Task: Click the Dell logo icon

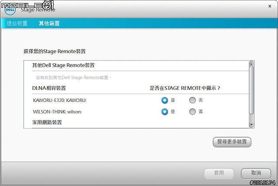Action: 10,10
